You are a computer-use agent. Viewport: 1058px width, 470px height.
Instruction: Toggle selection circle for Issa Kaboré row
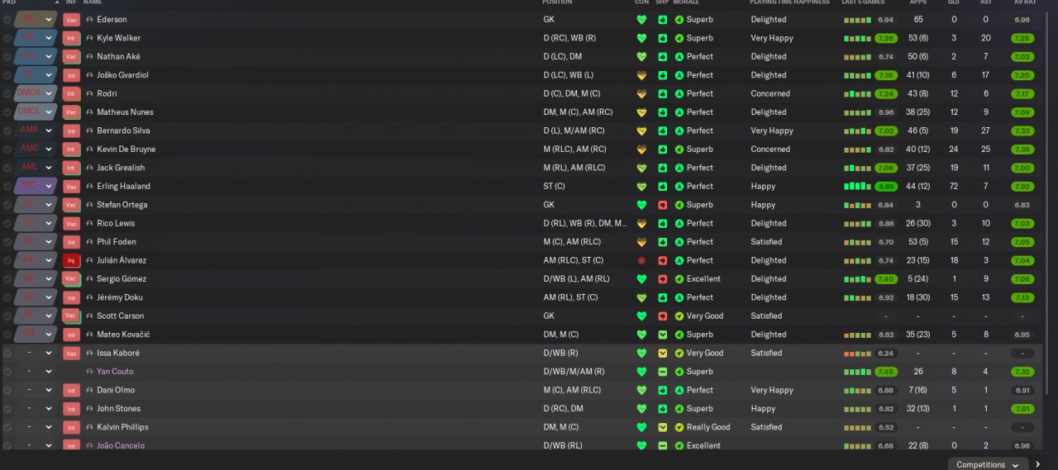tap(7, 353)
